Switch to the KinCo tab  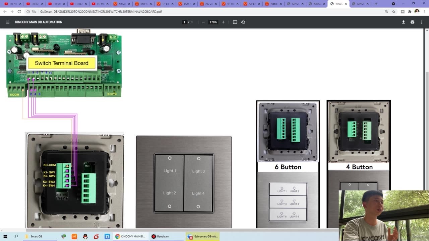121,4
